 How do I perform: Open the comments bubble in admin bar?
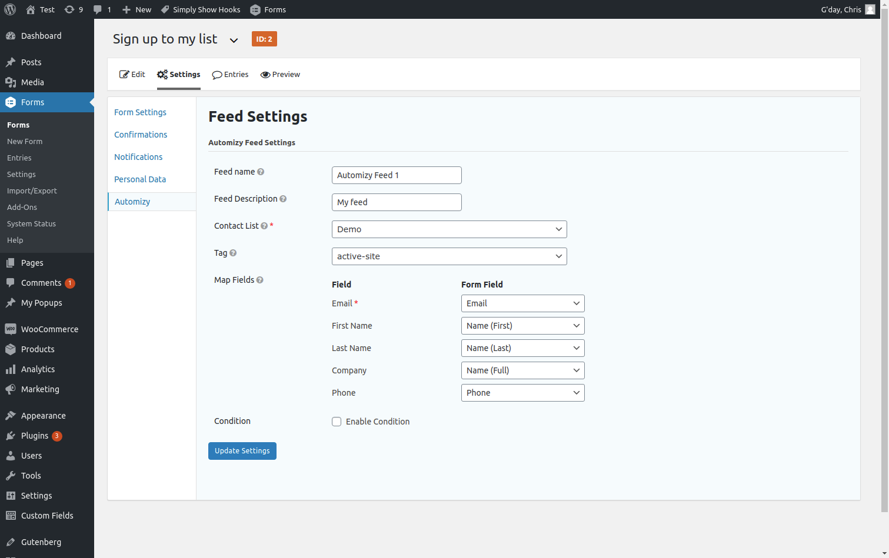tap(98, 9)
